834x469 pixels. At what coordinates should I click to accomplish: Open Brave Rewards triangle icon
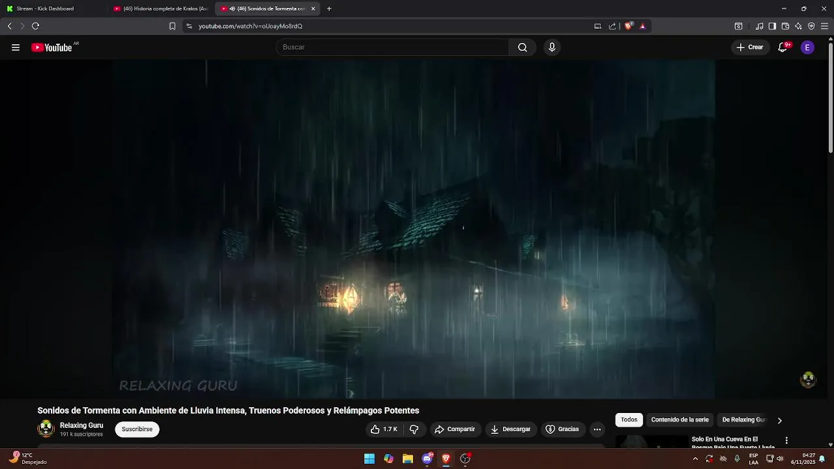[642, 26]
